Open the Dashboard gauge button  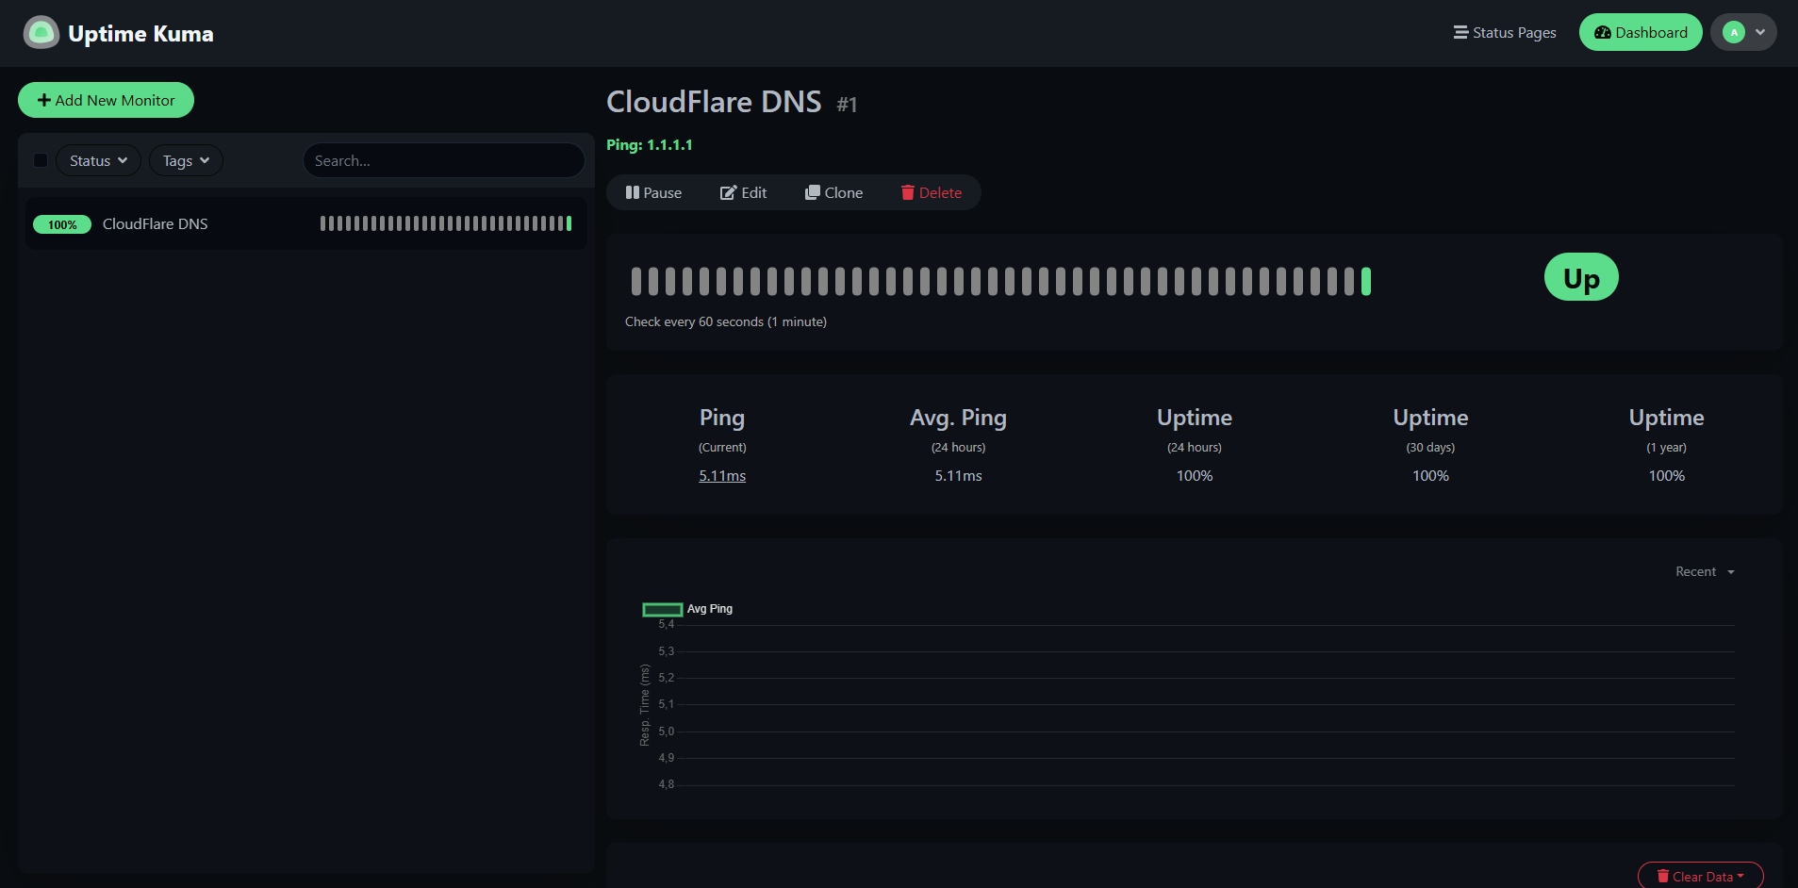click(1641, 32)
